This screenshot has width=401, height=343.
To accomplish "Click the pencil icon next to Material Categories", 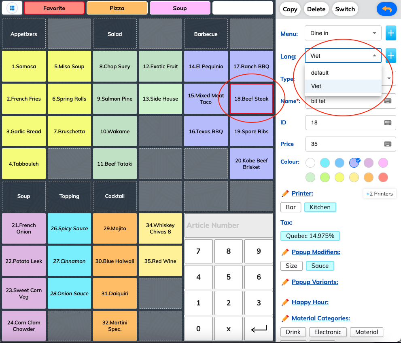I will click(285, 318).
